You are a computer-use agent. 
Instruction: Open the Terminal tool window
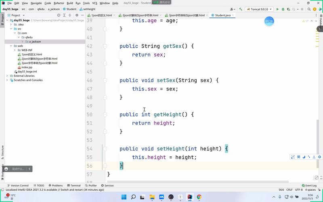(73, 185)
